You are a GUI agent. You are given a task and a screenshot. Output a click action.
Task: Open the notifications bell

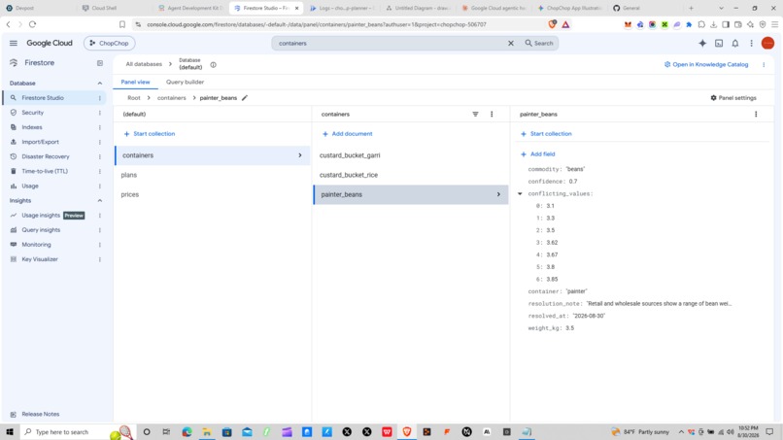(735, 44)
